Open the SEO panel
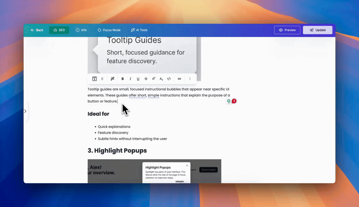Viewport: 359px width, 207px height. (59, 30)
